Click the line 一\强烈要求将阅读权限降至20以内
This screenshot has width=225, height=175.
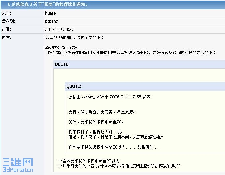click(88, 161)
